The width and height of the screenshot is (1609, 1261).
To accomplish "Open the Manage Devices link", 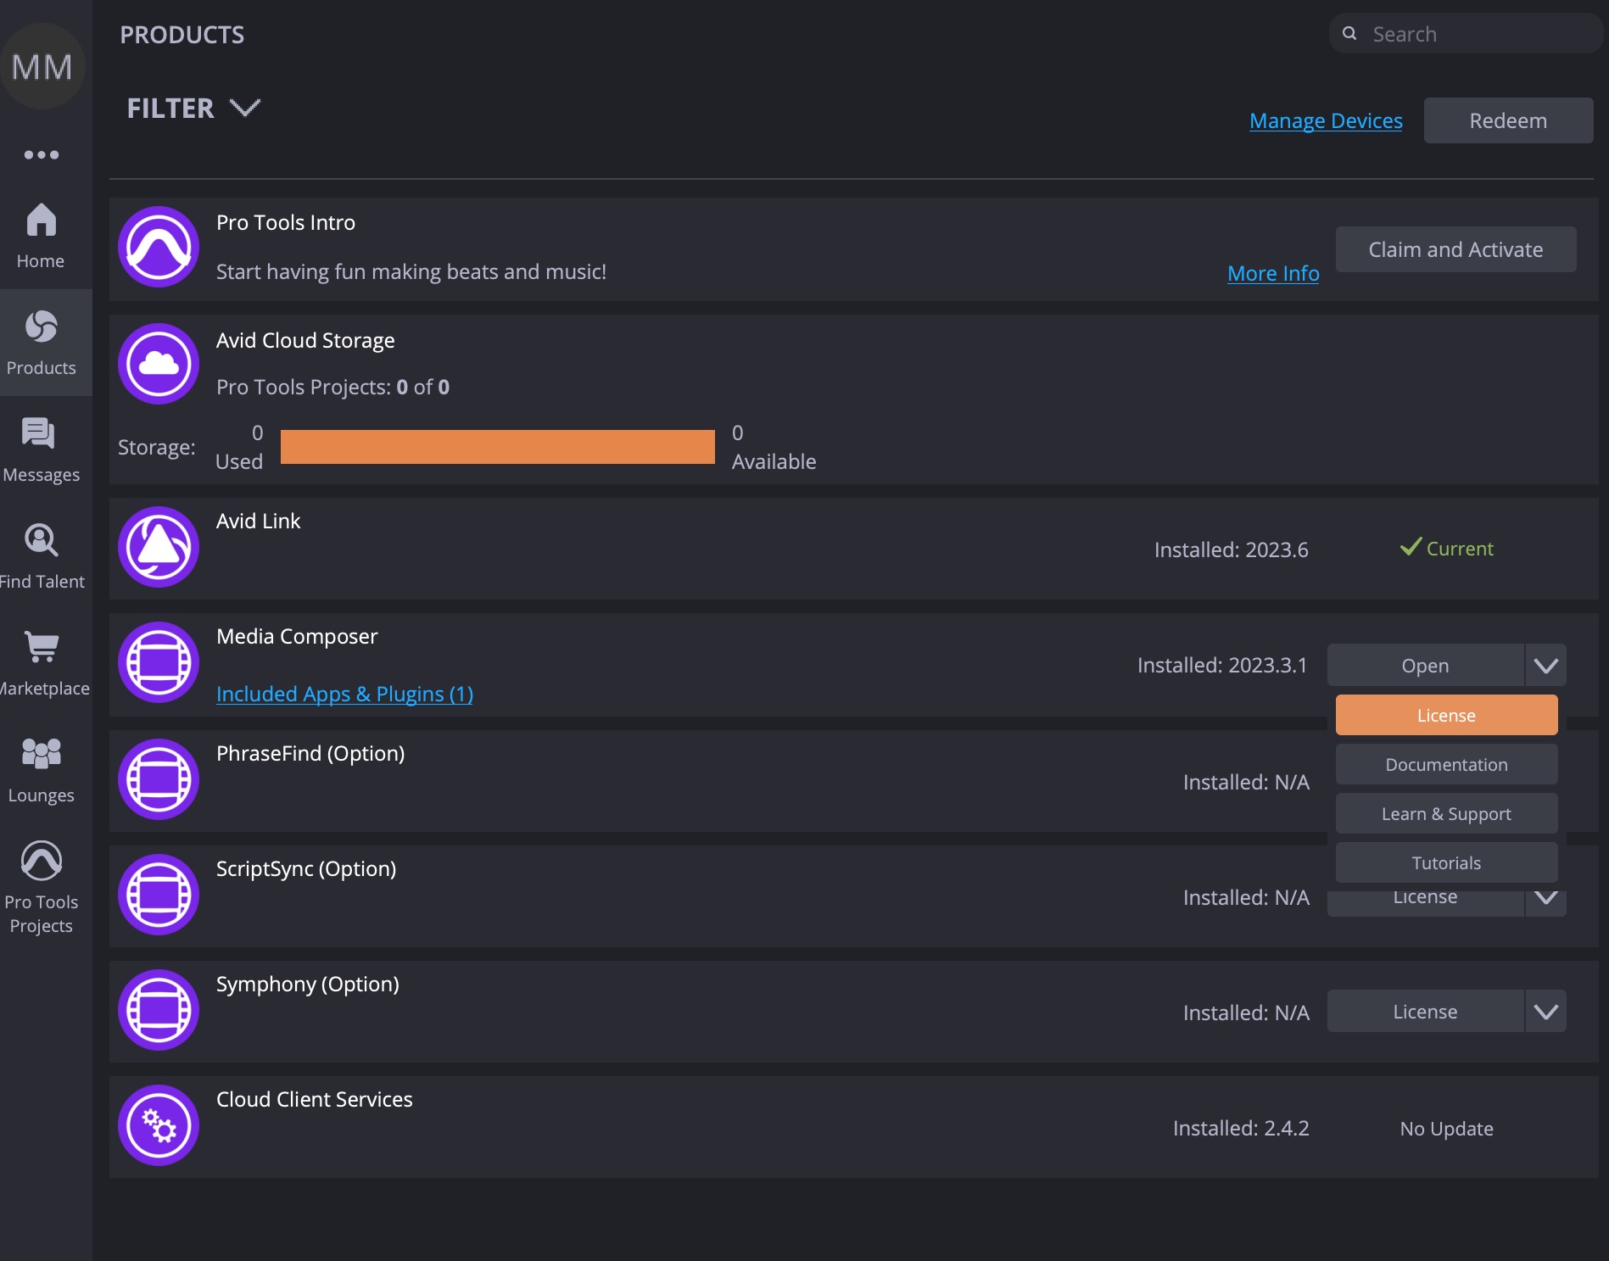I will point(1326,120).
